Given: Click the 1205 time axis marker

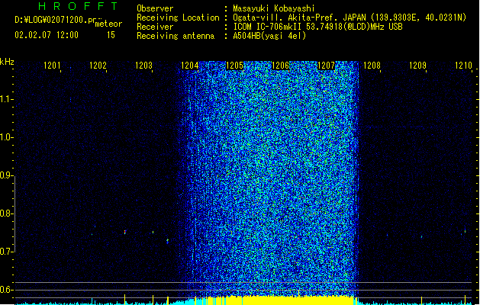Looking at the screenshot, I should [x=234, y=66].
